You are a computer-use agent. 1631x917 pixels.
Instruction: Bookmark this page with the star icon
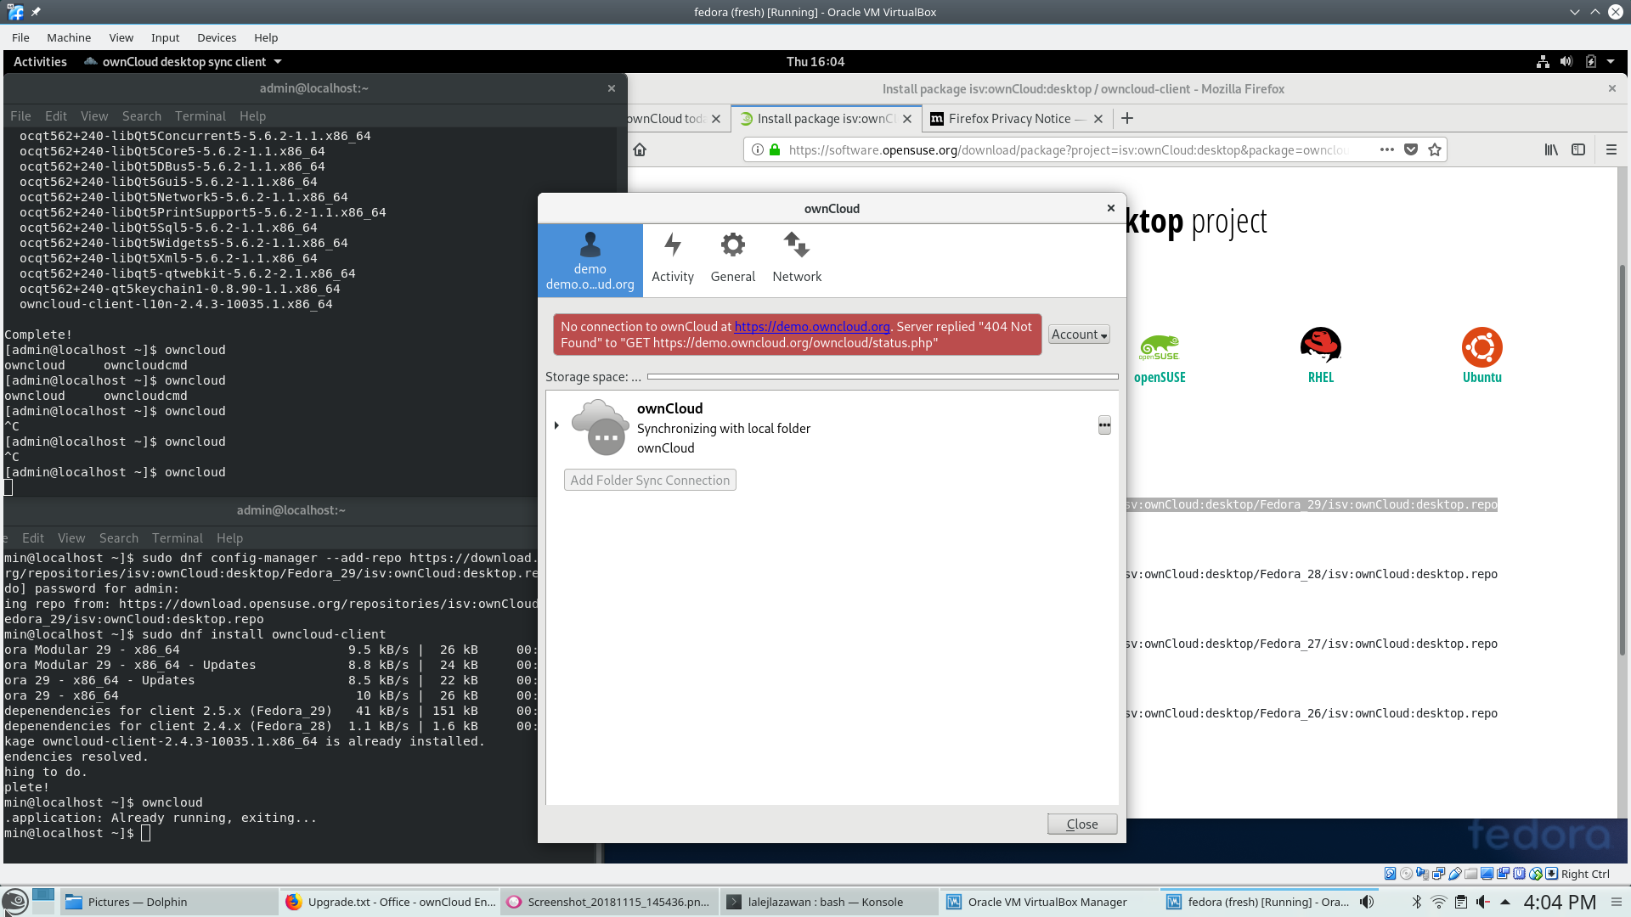coord(1435,149)
